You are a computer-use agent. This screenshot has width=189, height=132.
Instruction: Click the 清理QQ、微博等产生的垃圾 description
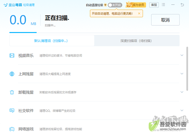click(x=57, y=111)
